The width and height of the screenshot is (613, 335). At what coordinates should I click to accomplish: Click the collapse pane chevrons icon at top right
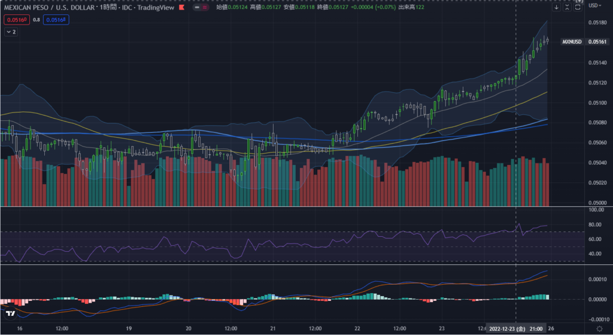pos(568,8)
